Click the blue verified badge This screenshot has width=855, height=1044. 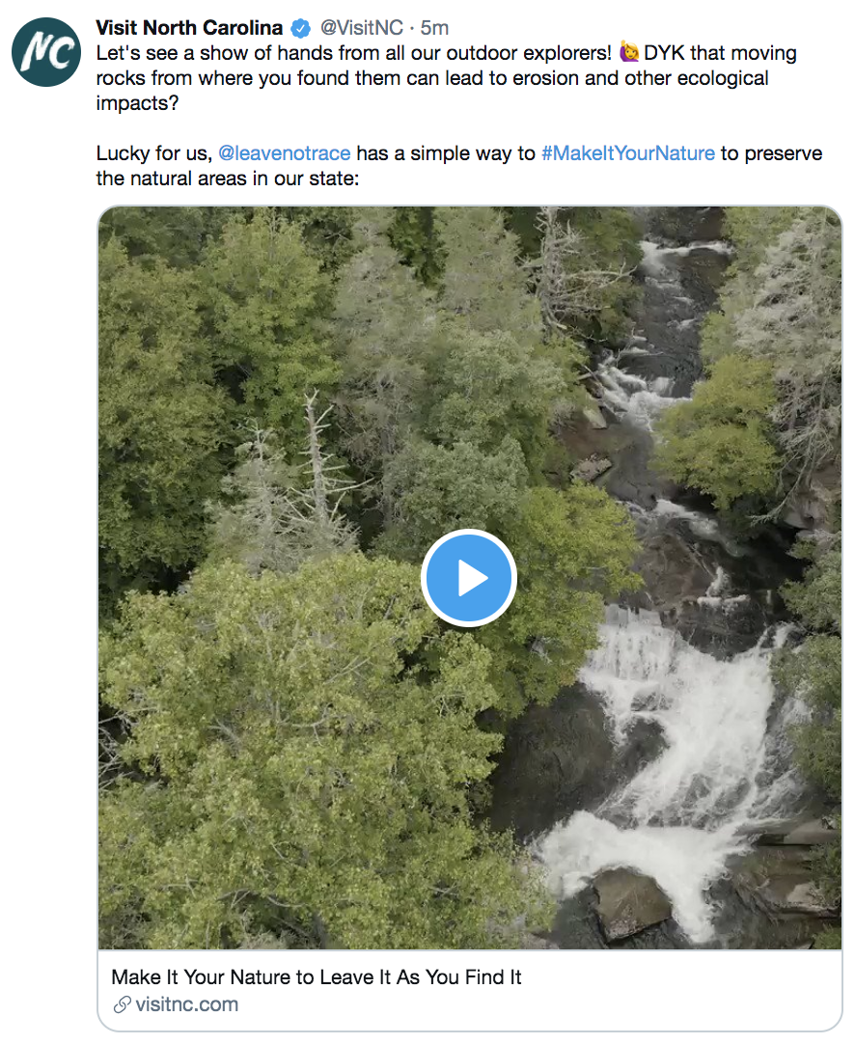point(301,28)
